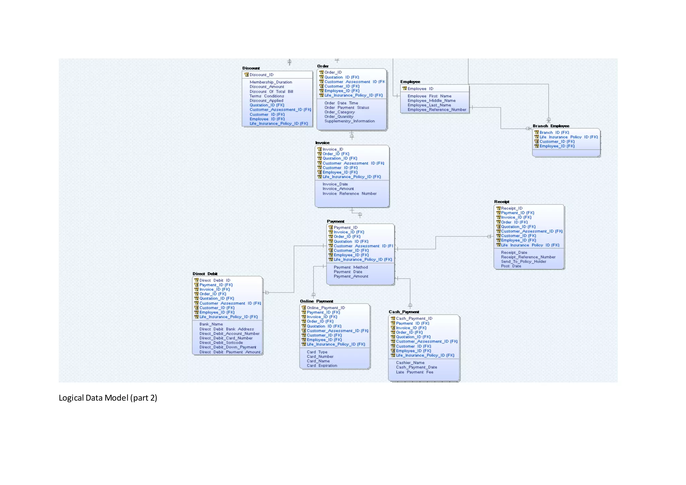Select the Order entity title
Viewport: 686px width, 485px height.
(323, 66)
